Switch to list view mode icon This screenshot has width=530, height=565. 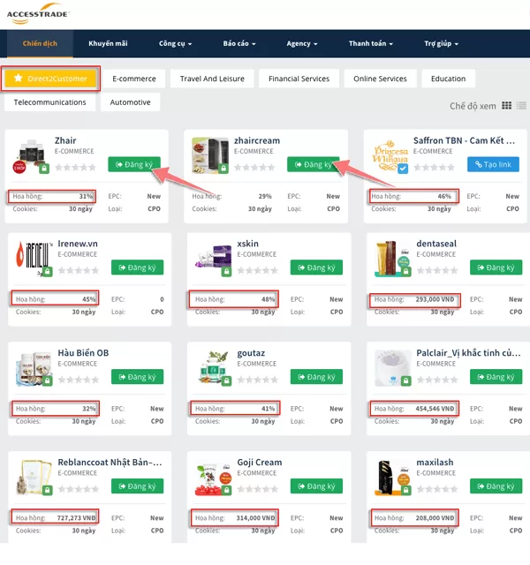coord(521,106)
